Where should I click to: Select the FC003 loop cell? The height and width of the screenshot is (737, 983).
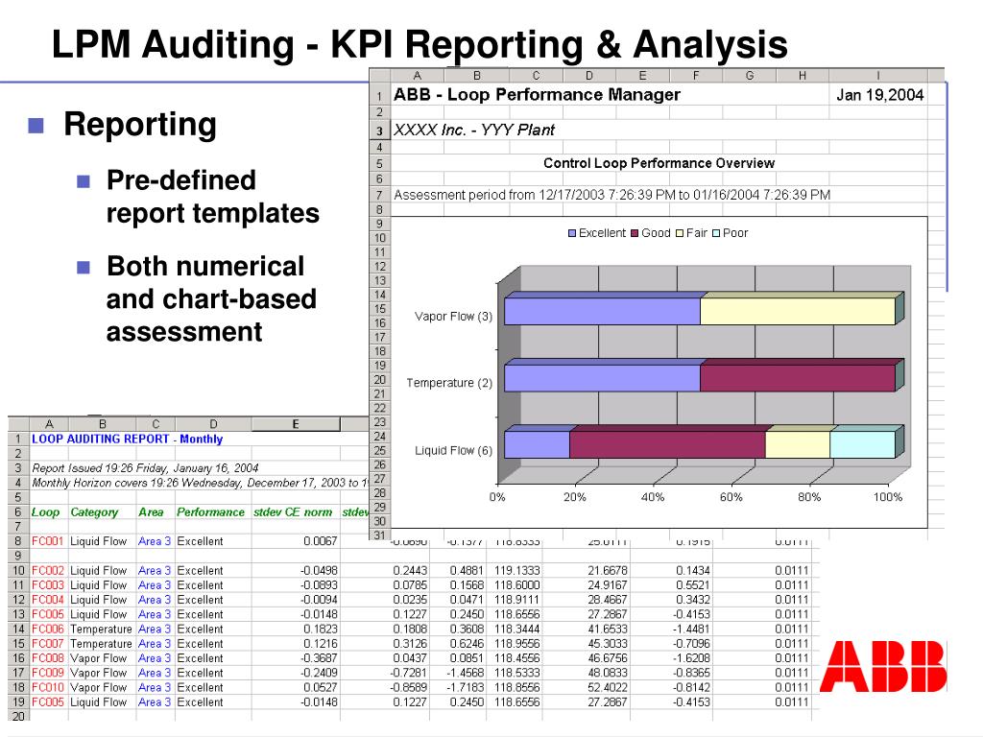pyautogui.click(x=48, y=584)
